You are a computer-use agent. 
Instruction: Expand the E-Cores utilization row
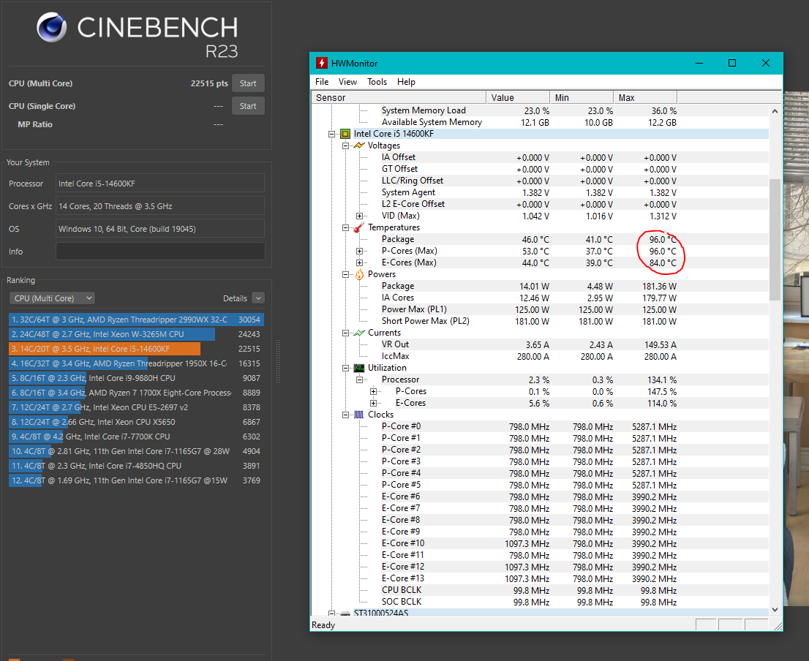point(374,403)
